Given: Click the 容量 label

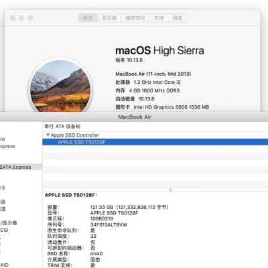Looking at the screenshot, I should coord(53,207).
